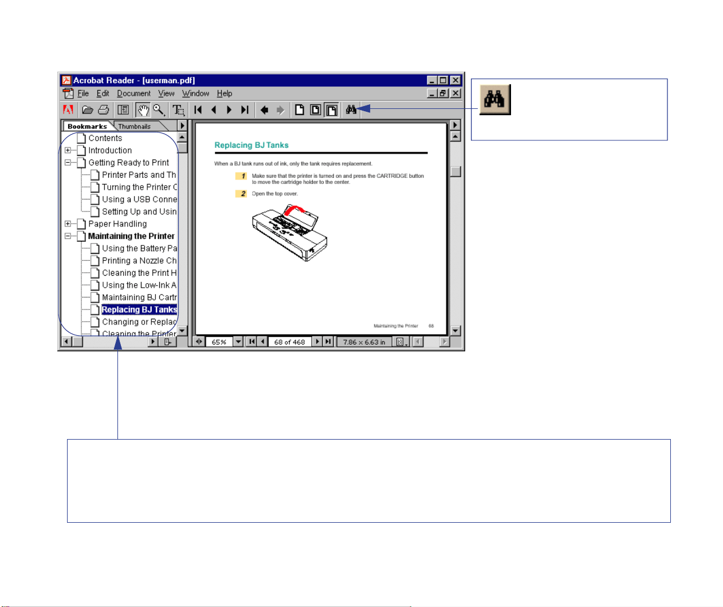Screen dimensions: 723x607
Task: Expand the Paper Handling bookmark
Action: pos(68,224)
